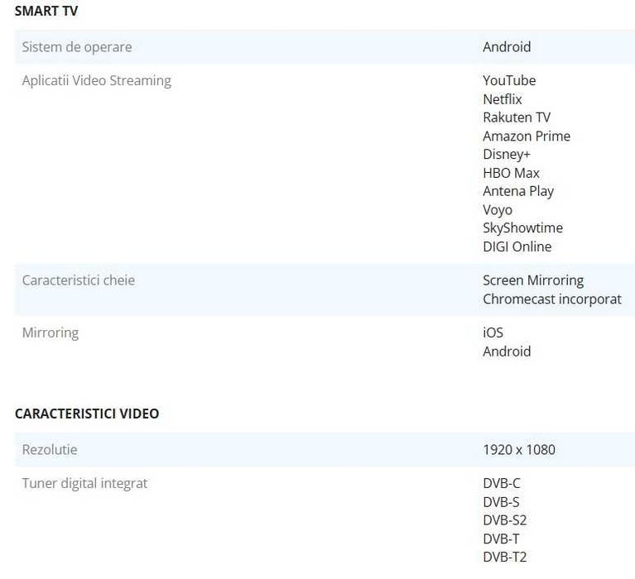This screenshot has width=635, height=579.
Task: Click the CARACTERISTICI VIDEO section heading
Action: tap(87, 414)
